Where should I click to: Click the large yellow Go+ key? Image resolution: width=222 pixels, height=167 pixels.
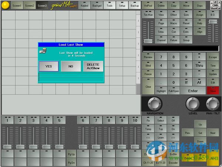click(x=213, y=157)
